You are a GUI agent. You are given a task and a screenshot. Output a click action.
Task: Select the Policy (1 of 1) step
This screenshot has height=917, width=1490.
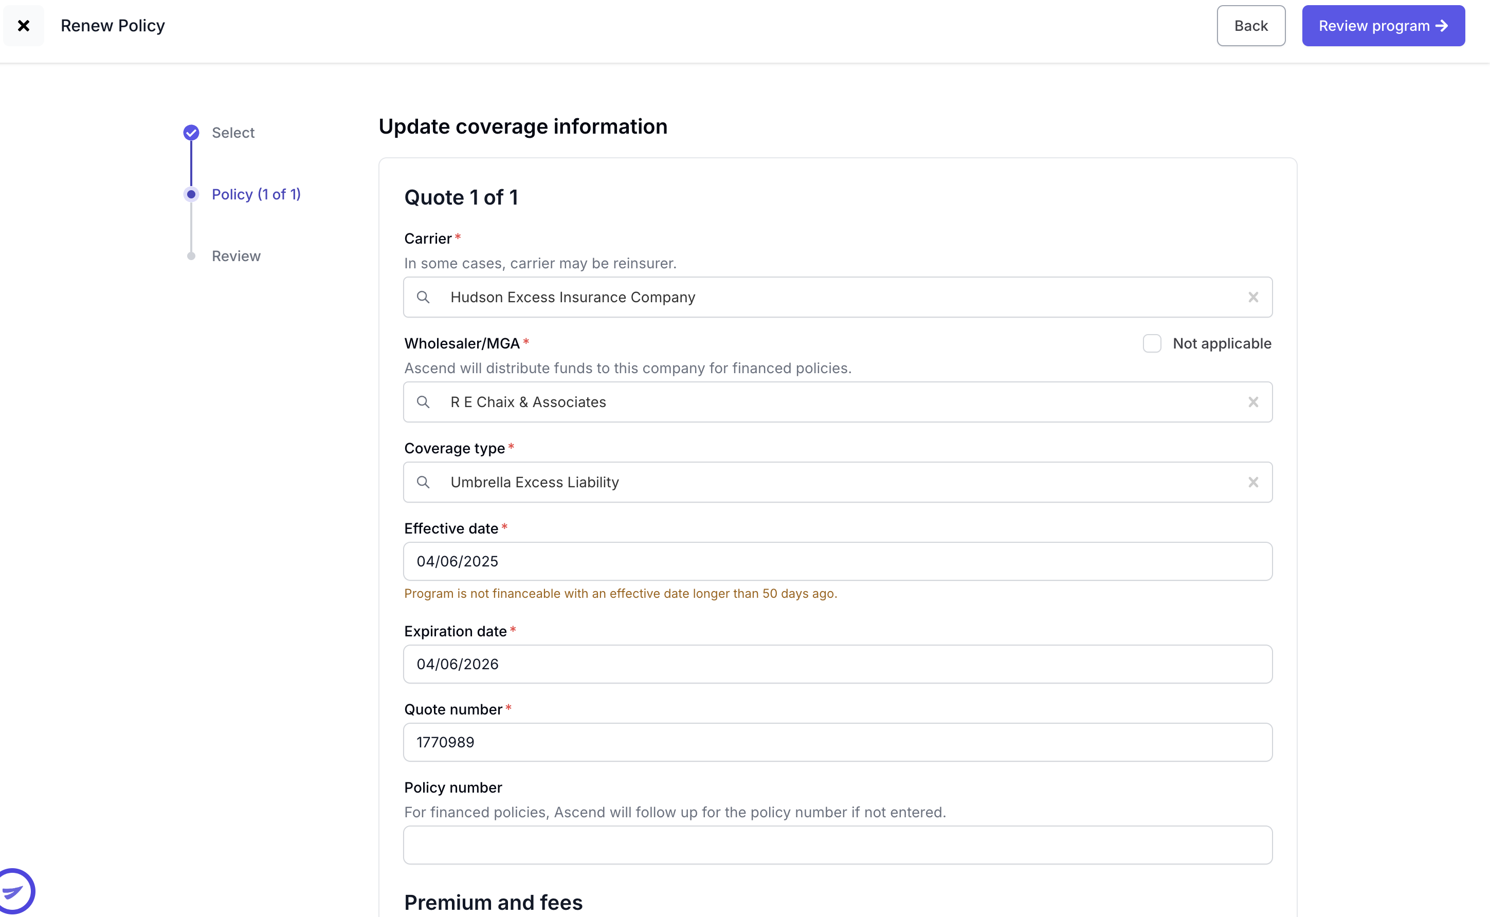[256, 194]
